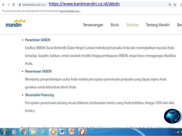The height and width of the screenshot is (136, 182).
Task: Click the browser back arrow
Action: pyautogui.click(x=3, y=5)
